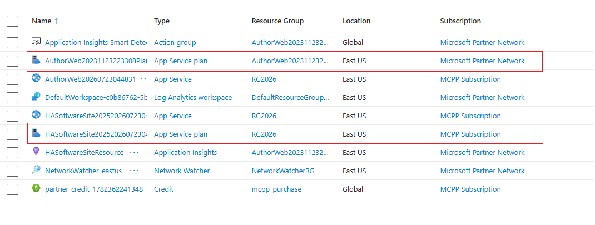Click the globe icon of the HASoftwareSite App Service row

[36, 115]
